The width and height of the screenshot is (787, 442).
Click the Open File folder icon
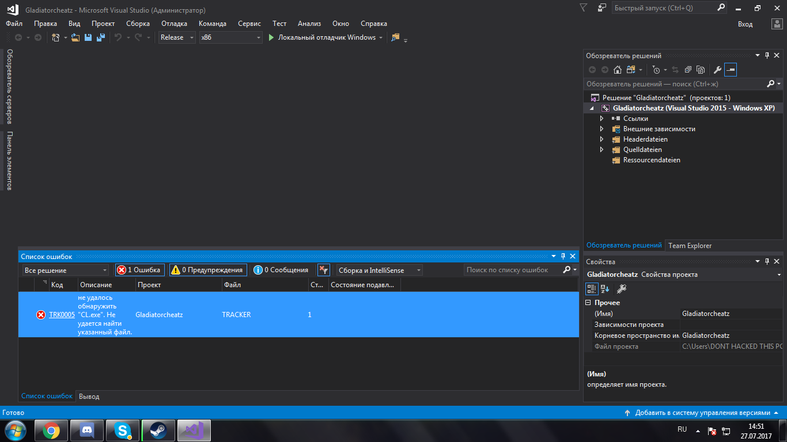click(75, 37)
